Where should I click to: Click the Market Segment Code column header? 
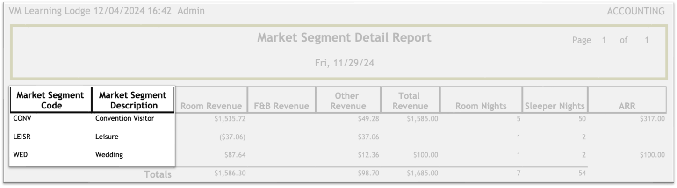click(x=50, y=100)
